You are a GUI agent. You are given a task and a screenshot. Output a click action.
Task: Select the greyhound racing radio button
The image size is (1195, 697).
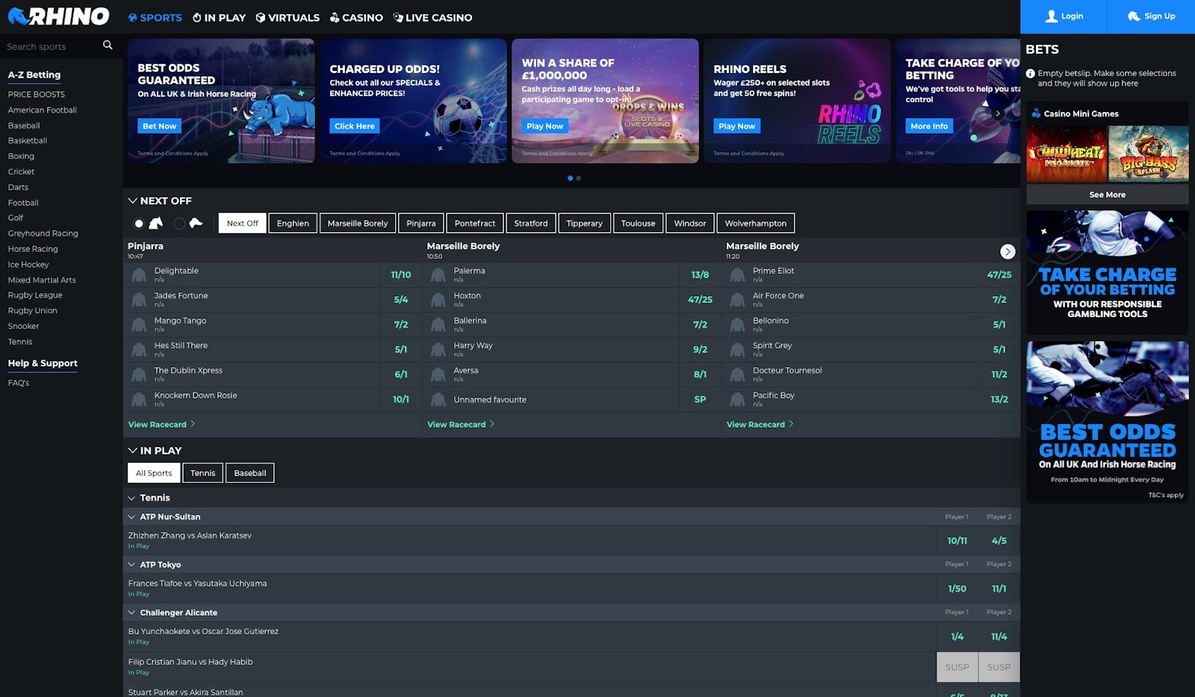[x=179, y=223]
